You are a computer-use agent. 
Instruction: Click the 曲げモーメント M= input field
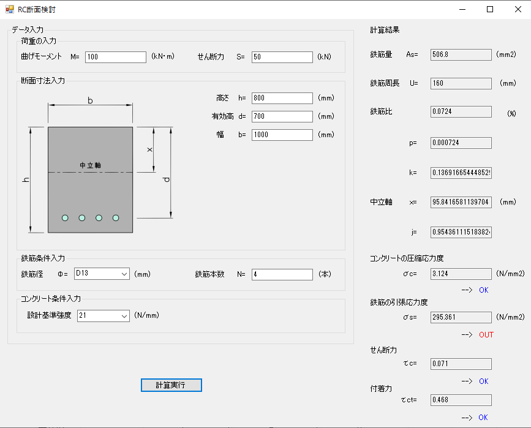coord(116,57)
